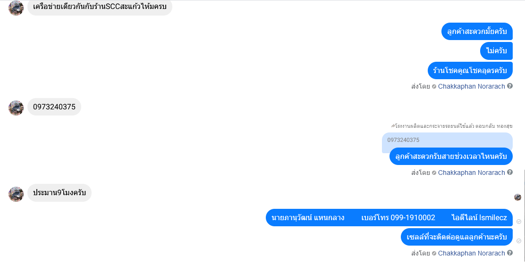
Task: Click the reply arrow icon above quoted message
Action: pyautogui.click(x=393, y=126)
